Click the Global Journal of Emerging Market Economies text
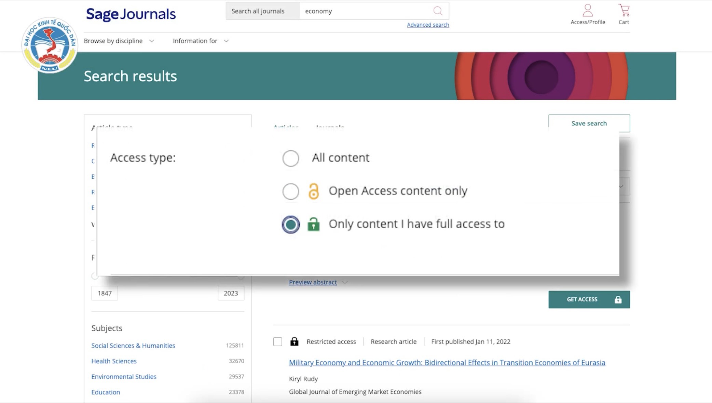Image resolution: width=712 pixels, height=403 pixels. coord(355,392)
